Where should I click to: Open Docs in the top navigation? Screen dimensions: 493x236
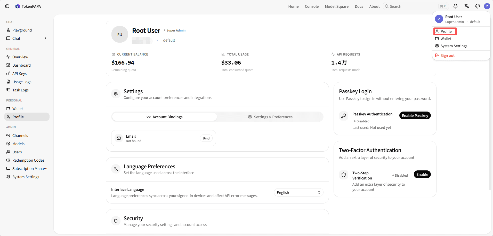pos(359,6)
